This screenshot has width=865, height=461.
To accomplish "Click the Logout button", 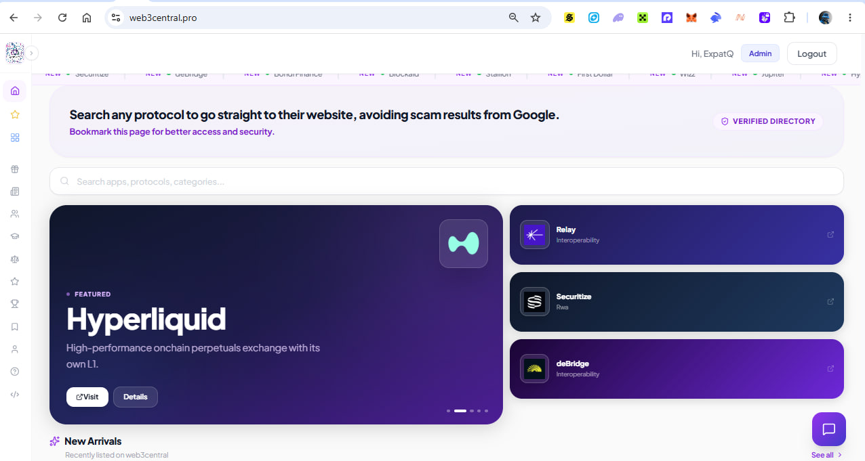I will [811, 53].
